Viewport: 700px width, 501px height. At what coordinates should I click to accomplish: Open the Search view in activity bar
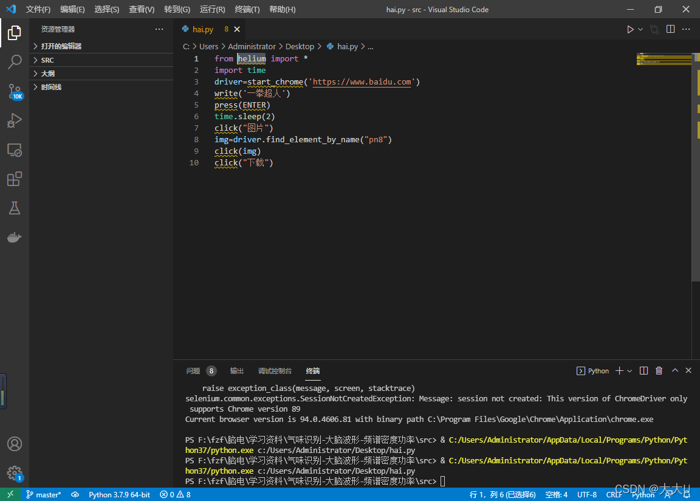point(15,61)
